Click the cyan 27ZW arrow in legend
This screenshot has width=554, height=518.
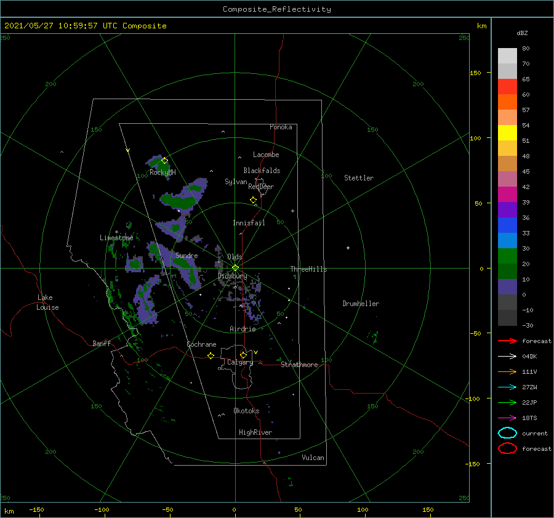(507, 387)
